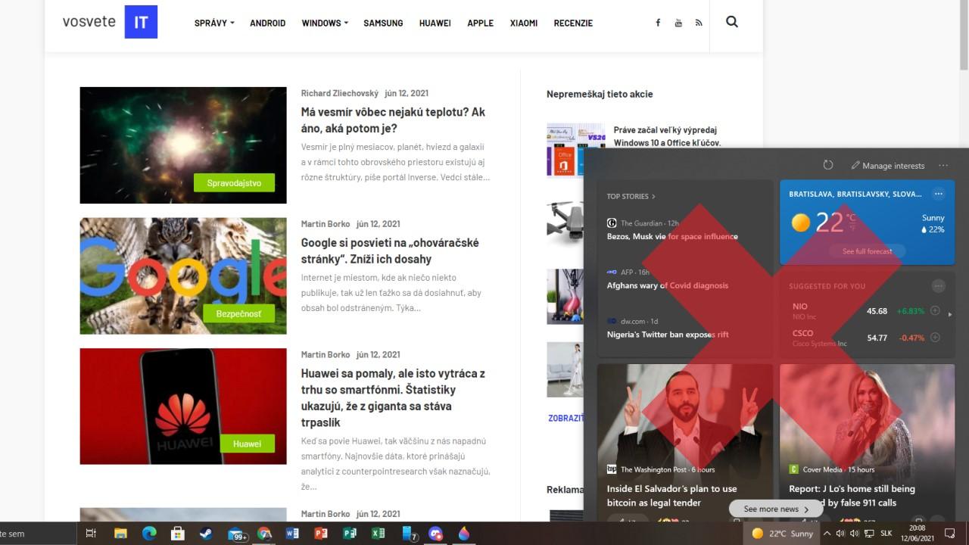Open the HUAWEI menu item

(435, 23)
